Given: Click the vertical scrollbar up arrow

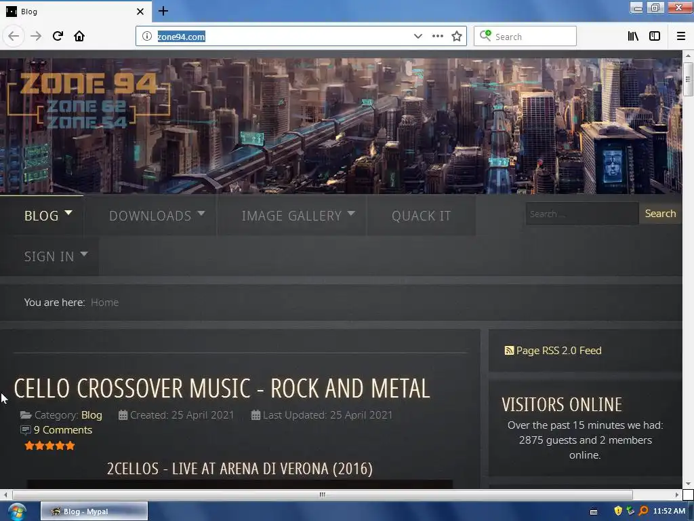Looking at the screenshot, I should [688, 56].
